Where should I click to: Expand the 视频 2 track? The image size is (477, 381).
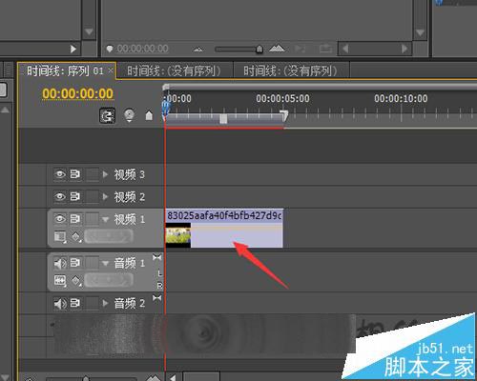pyautogui.click(x=105, y=197)
